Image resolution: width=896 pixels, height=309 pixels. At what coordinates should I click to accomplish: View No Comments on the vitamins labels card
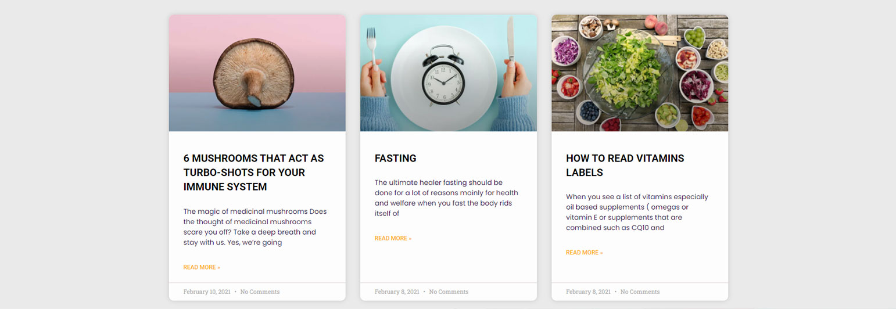(640, 292)
